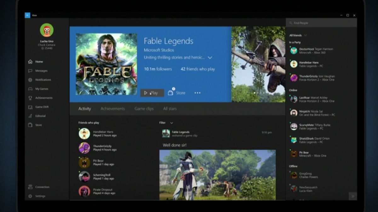Click the back arrow in title bar
The height and width of the screenshot is (212, 378).
27,15
